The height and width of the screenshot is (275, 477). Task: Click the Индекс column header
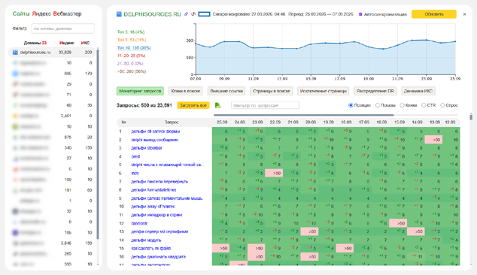(x=67, y=43)
